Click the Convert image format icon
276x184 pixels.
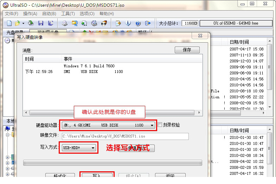point(84,23)
